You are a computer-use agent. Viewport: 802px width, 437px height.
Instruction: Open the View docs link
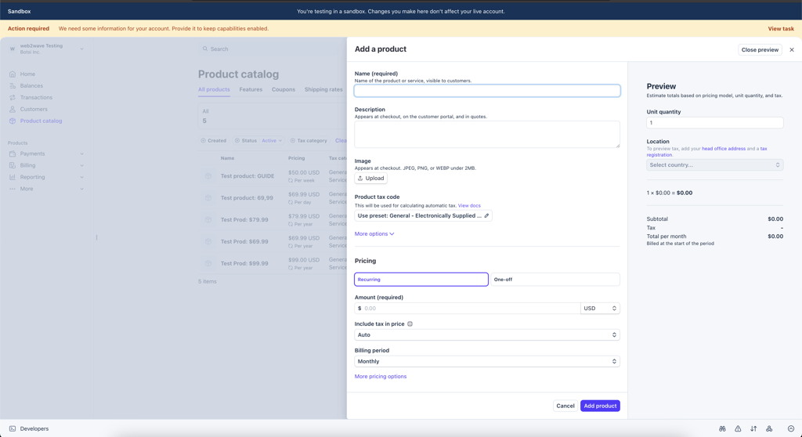(x=469, y=206)
